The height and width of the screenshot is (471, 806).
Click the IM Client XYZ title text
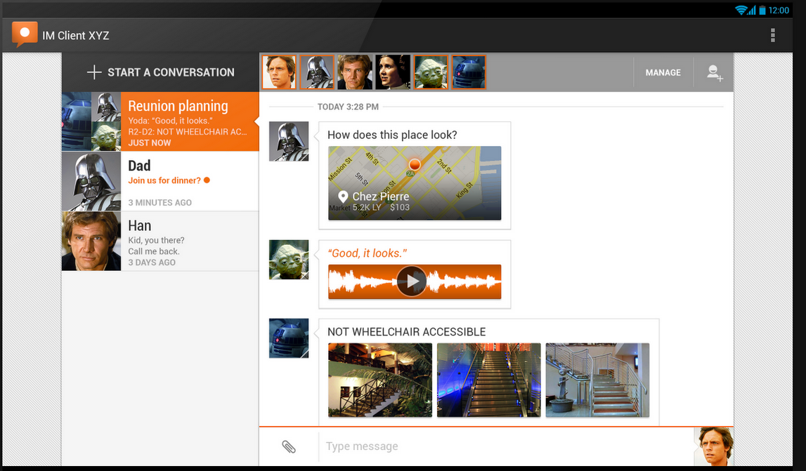click(x=76, y=35)
